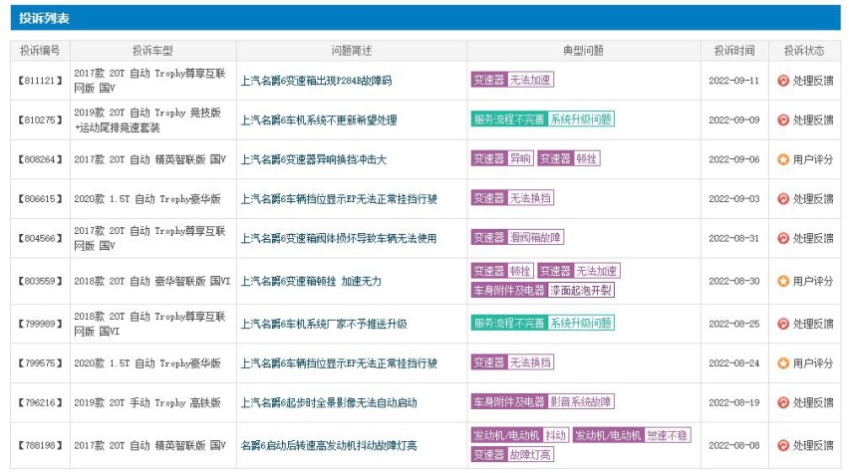
Task: Click 用户评分 status text in row 808264
Action: 813,159
